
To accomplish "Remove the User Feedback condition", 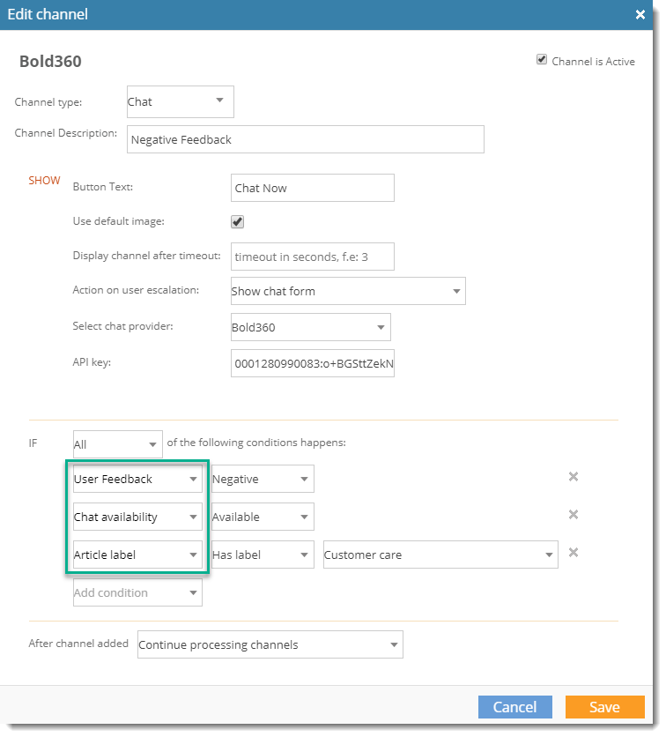I will pos(573,477).
